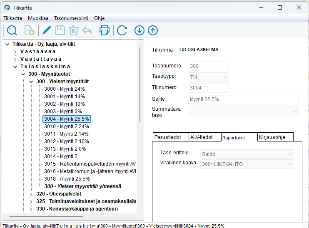Open the Tilikartta menu

point(12,18)
